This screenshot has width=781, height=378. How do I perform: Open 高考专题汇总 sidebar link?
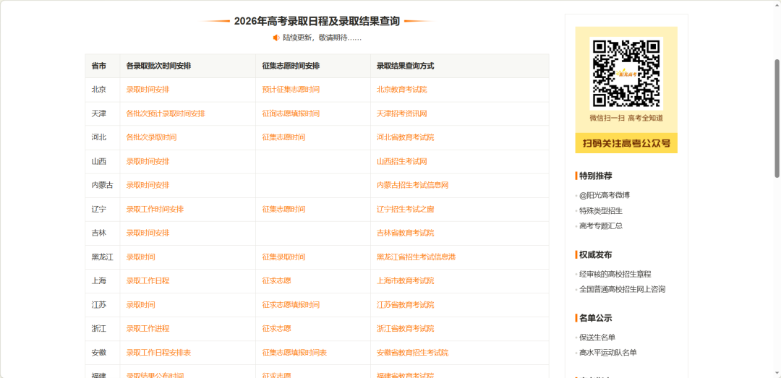coord(601,225)
